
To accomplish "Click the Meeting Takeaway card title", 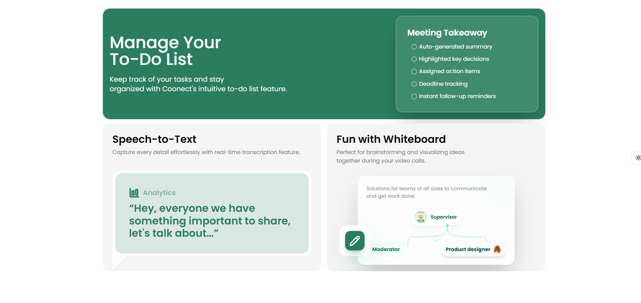I will click(x=447, y=33).
